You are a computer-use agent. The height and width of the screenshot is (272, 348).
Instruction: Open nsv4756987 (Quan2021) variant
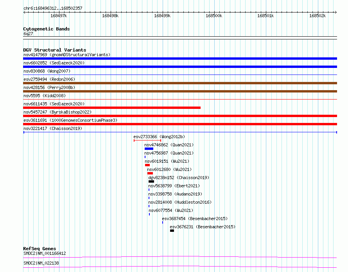169,153
